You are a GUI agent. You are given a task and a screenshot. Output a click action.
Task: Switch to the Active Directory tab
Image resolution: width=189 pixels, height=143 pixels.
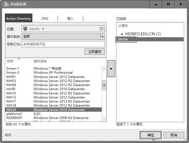coord(19,18)
